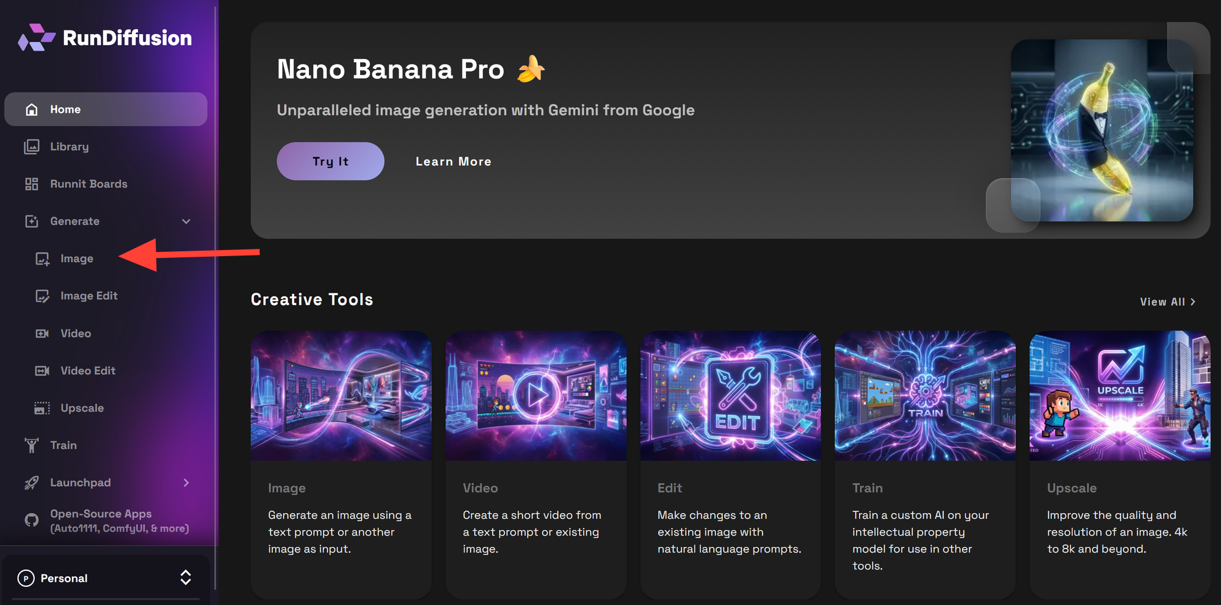Click the Runnit Boards grid icon

pos(32,184)
